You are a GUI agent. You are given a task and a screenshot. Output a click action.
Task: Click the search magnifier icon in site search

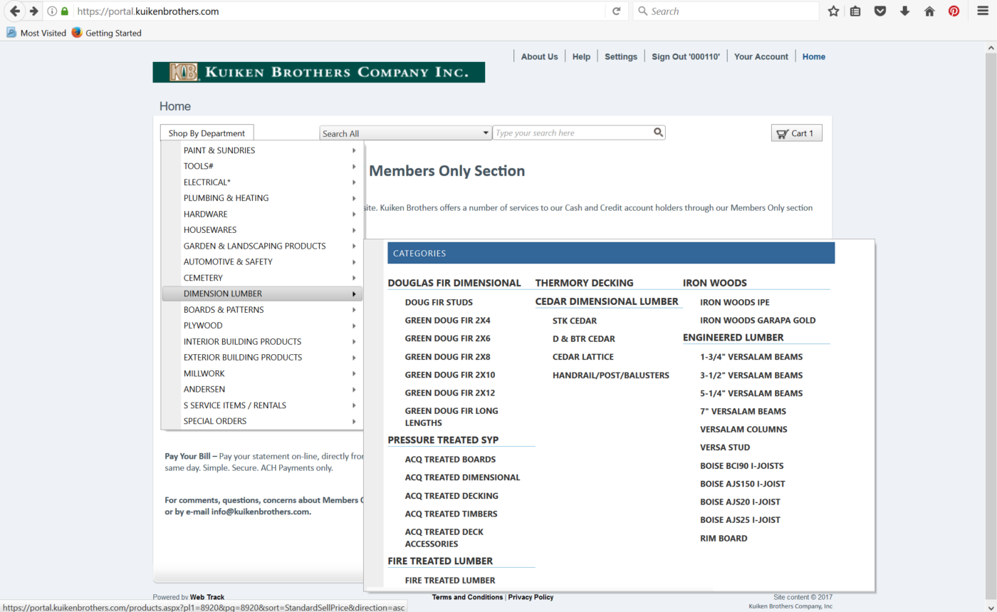point(658,133)
